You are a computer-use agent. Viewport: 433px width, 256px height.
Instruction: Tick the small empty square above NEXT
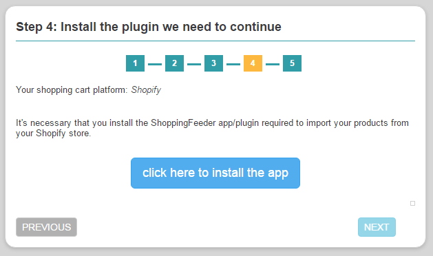click(412, 204)
